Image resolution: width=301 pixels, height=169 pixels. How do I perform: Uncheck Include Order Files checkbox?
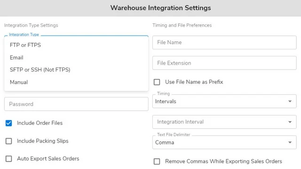pyautogui.click(x=8, y=123)
